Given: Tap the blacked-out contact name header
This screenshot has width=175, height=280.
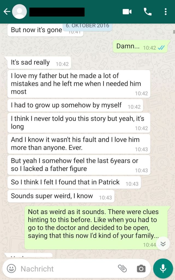Looking at the screenshot, I should (57, 12).
